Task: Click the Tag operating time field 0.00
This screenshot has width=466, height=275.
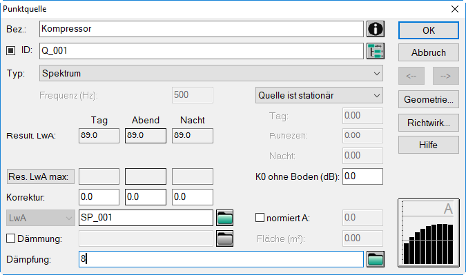Action: [362, 116]
